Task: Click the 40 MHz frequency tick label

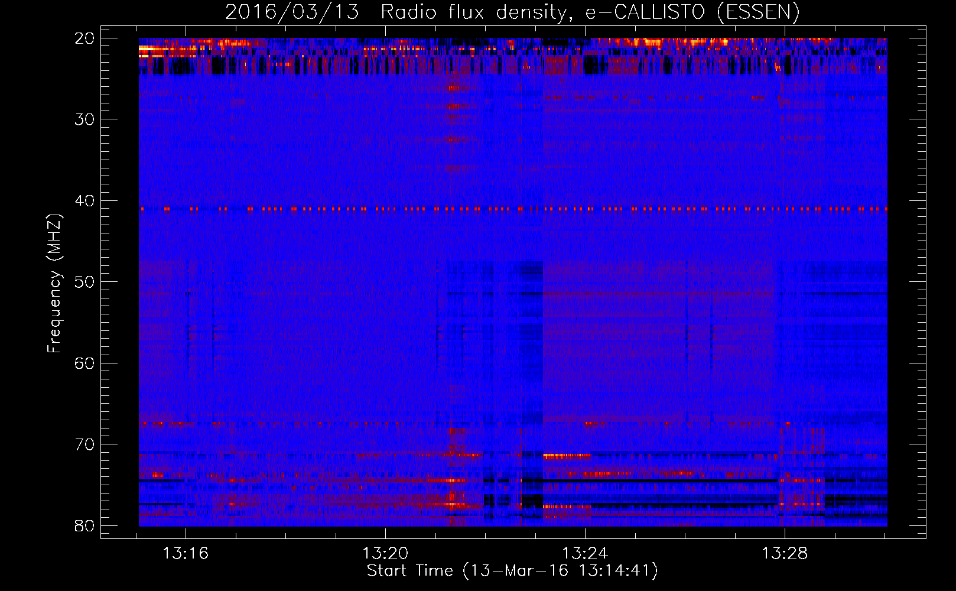Action: coord(84,201)
